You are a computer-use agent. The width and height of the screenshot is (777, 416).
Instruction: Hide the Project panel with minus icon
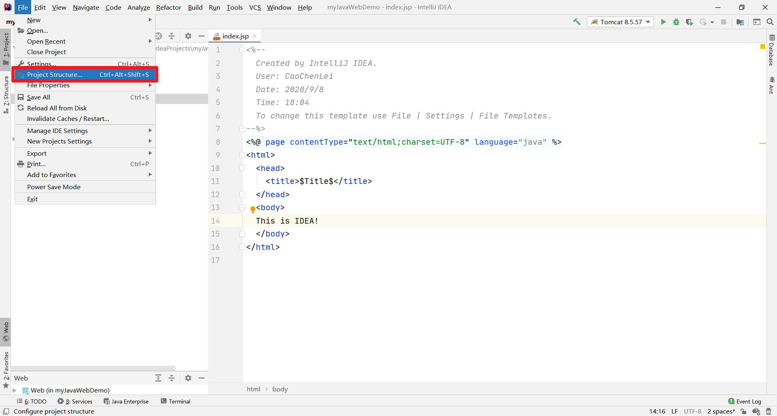(x=202, y=36)
